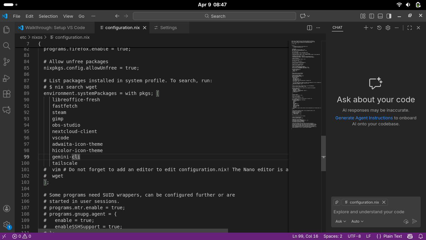This screenshot has width=426, height=240.
Task: Click the Split Editor Right icon
Action: tap(309, 28)
